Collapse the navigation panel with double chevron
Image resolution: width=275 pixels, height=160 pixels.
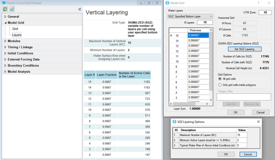[x=80, y=9]
